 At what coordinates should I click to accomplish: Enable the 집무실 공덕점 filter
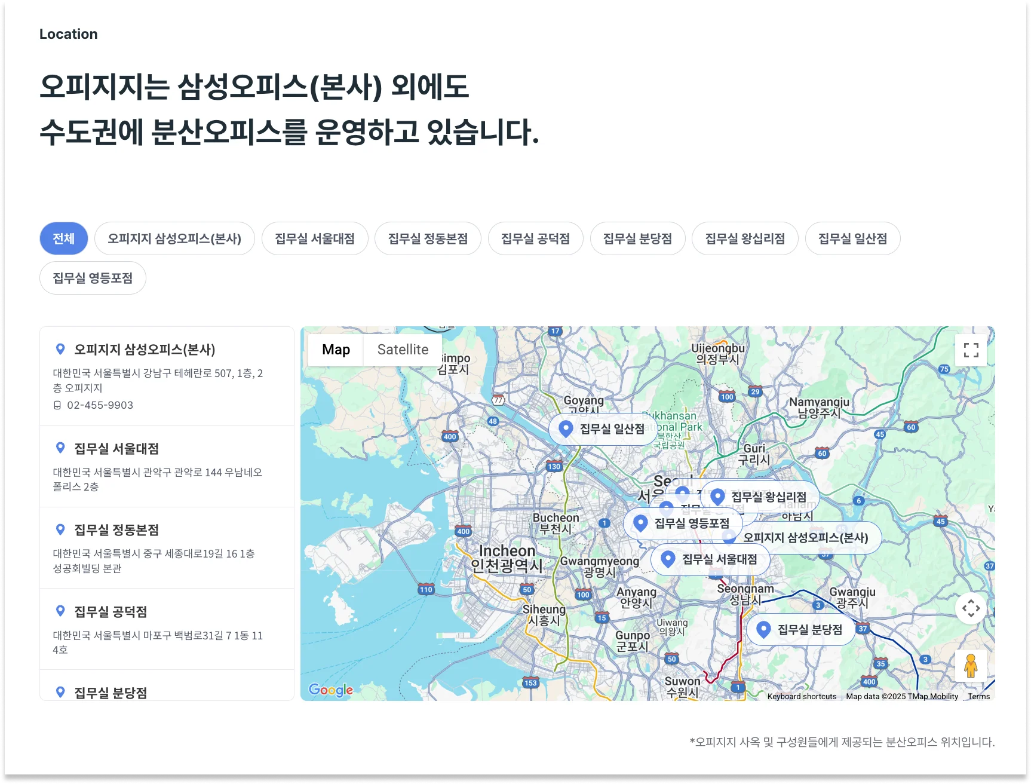[x=535, y=238]
